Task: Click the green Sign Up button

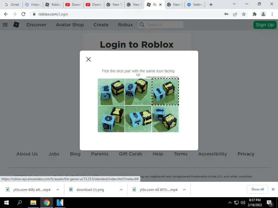Action: pyautogui.click(x=265, y=25)
